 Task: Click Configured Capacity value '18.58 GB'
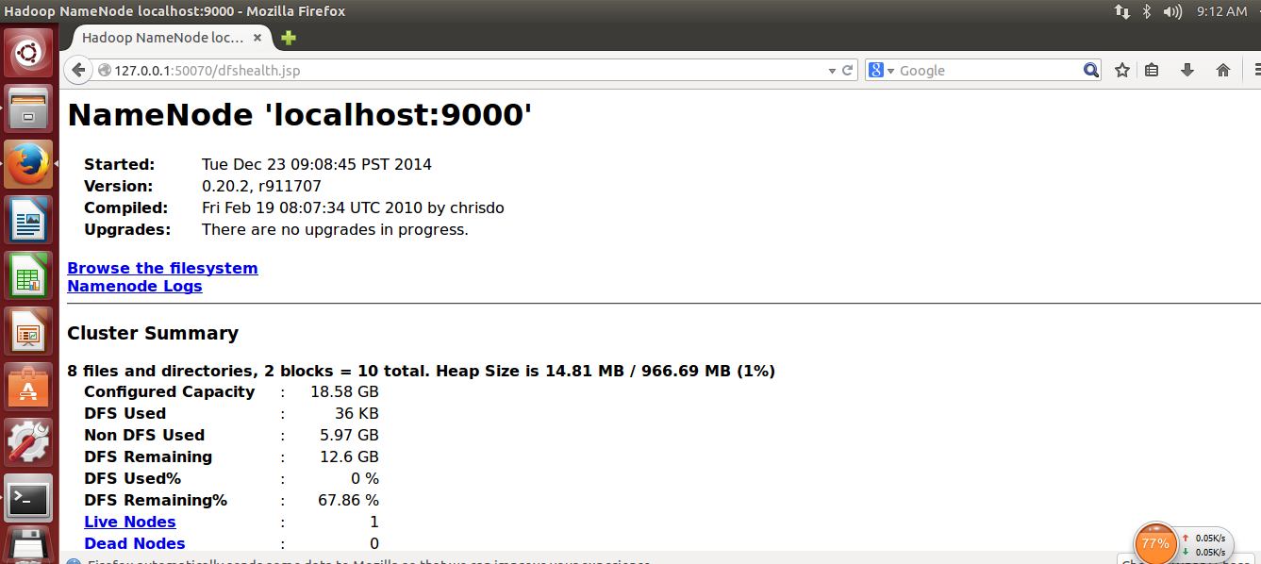(x=344, y=391)
